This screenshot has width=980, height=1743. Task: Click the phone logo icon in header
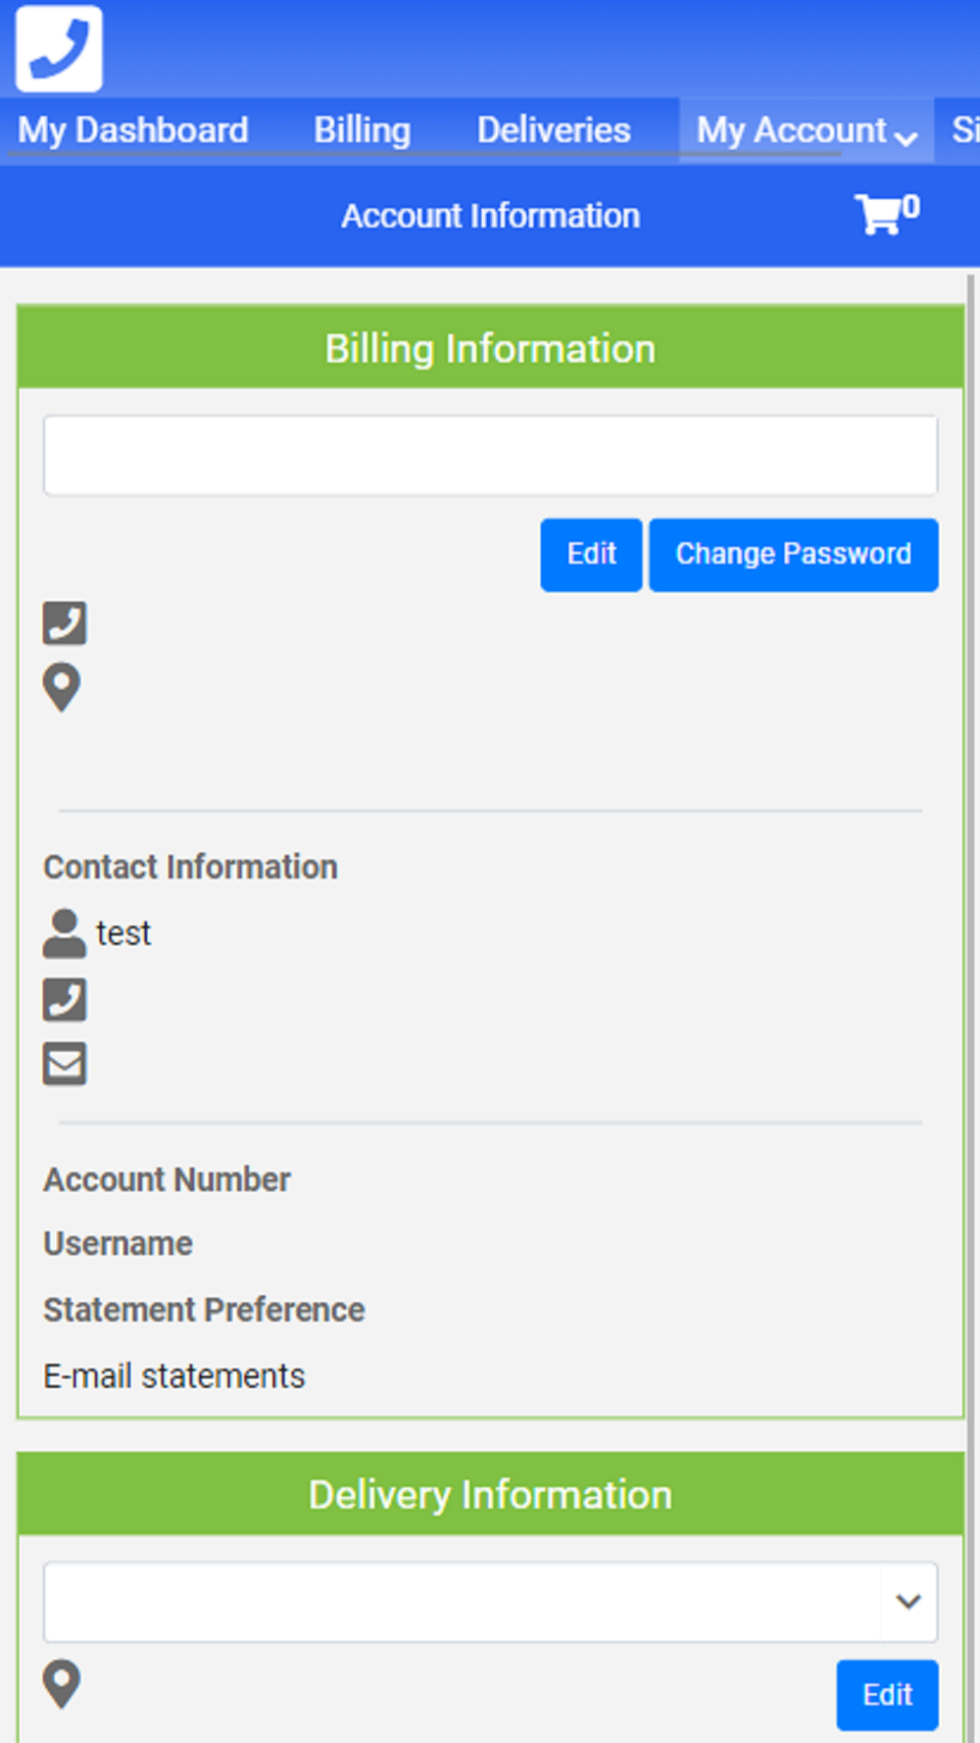59,48
